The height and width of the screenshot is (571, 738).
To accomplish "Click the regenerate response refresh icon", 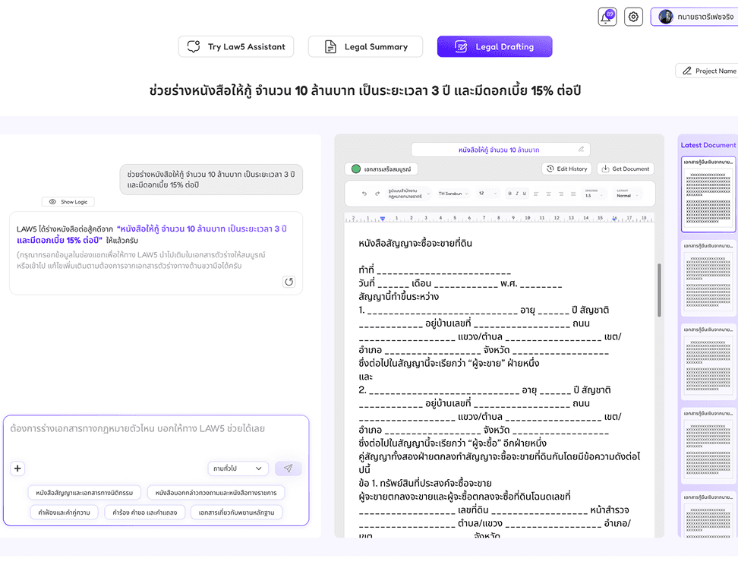I will pyautogui.click(x=289, y=282).
